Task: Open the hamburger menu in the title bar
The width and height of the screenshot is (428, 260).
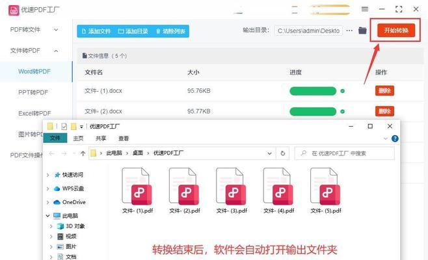Action: 365,9
